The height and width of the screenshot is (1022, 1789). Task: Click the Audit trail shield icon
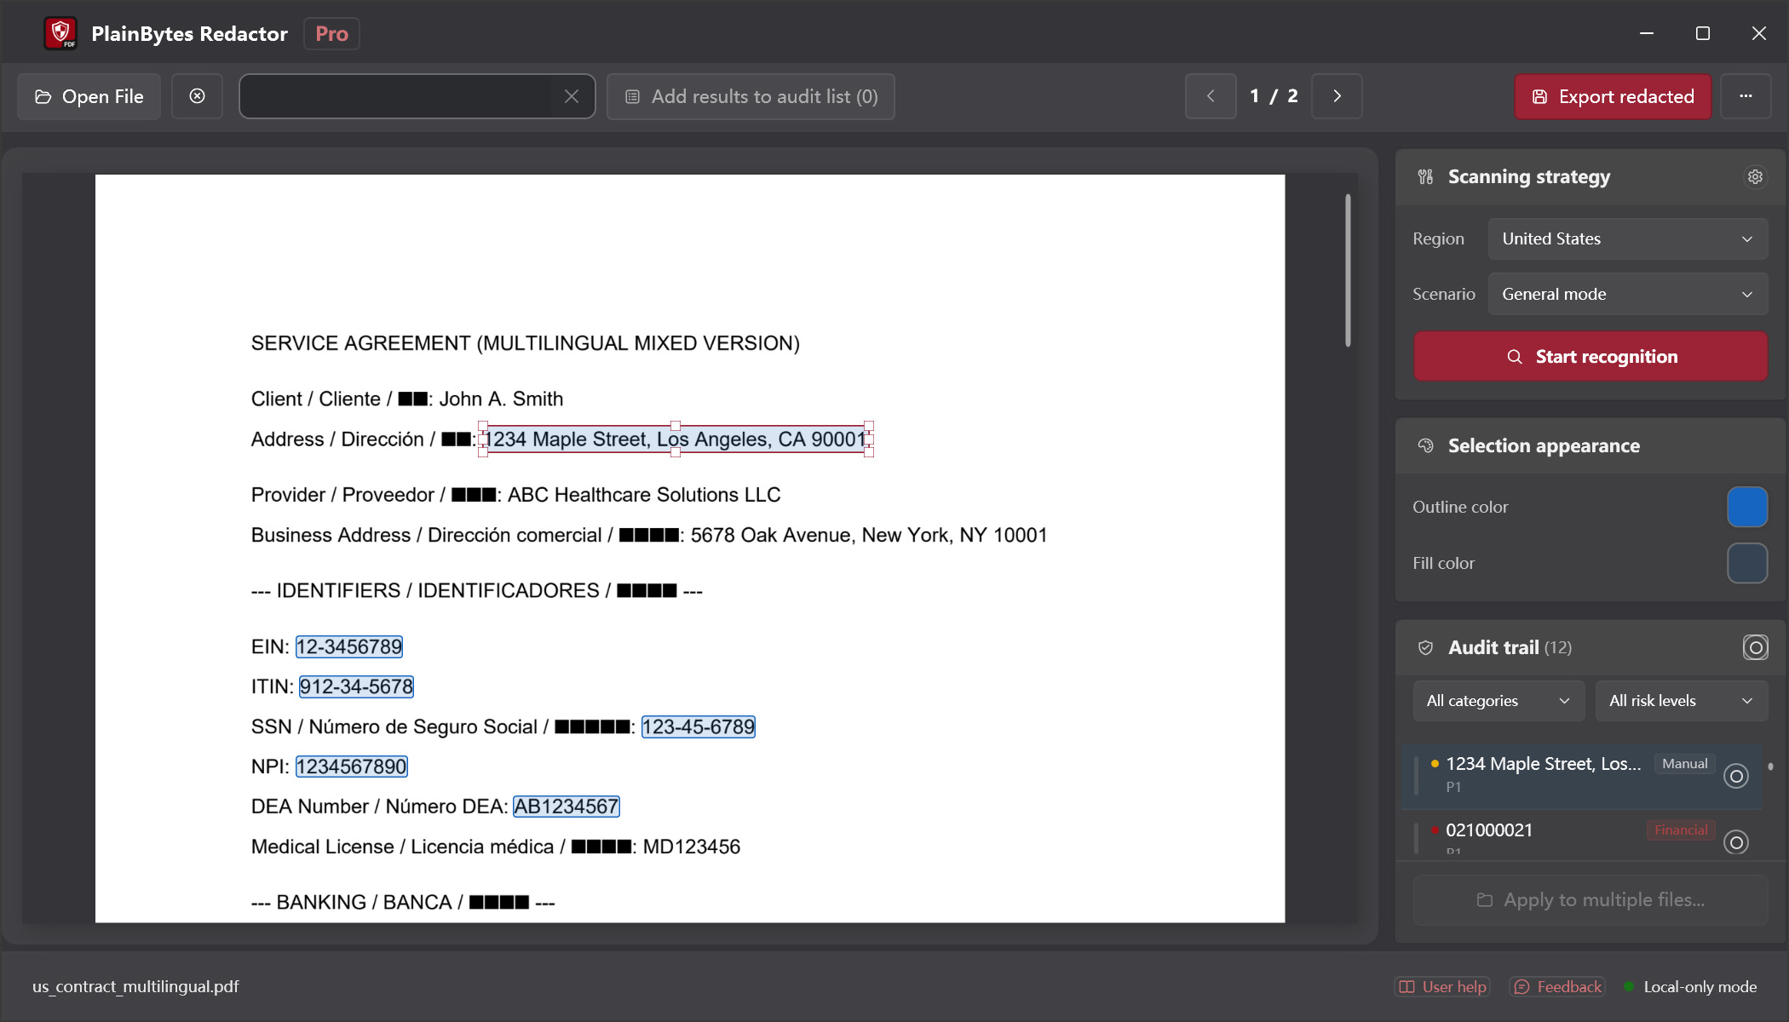coord(1425,648)
